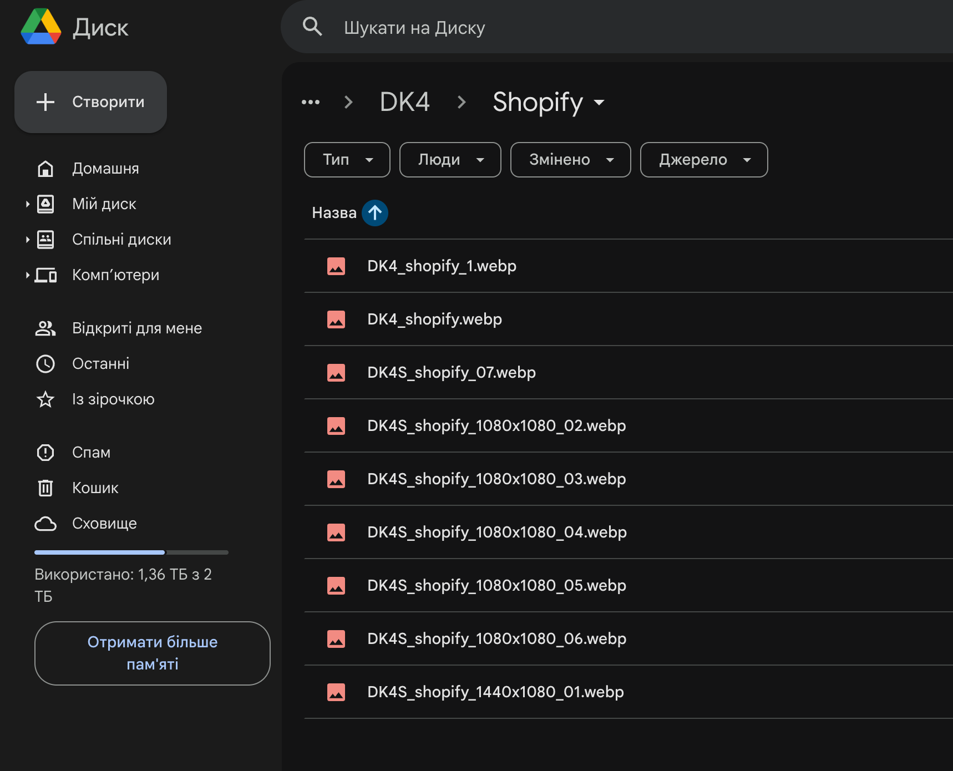Open the Кошик trash icon

tap(45, 488)
